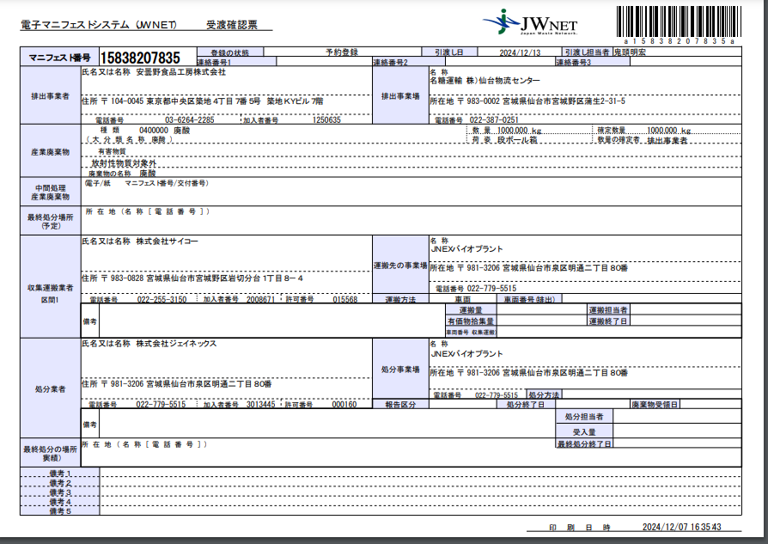The height and width of the screenshot is (544, 768).
Task: Click the collector name 株式会社サイコー
Action: coord(167,243)
